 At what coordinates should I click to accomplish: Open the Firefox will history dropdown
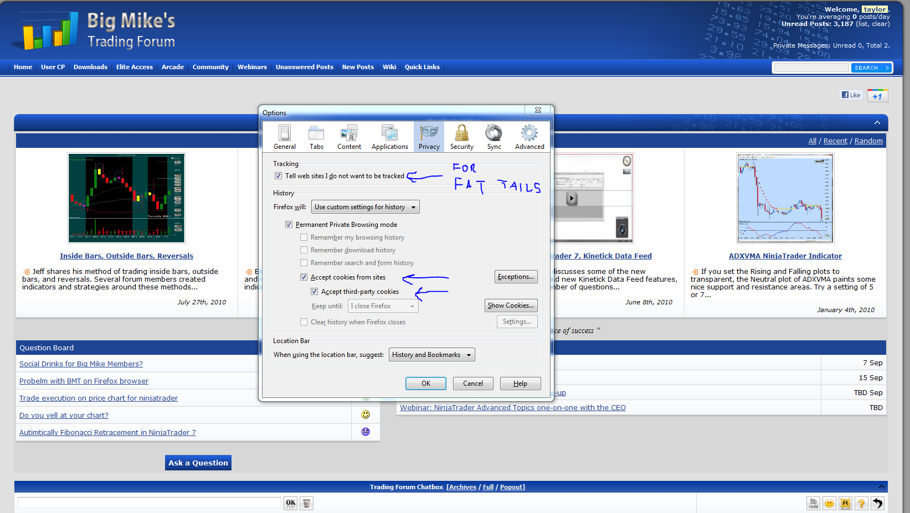point(366,207)
